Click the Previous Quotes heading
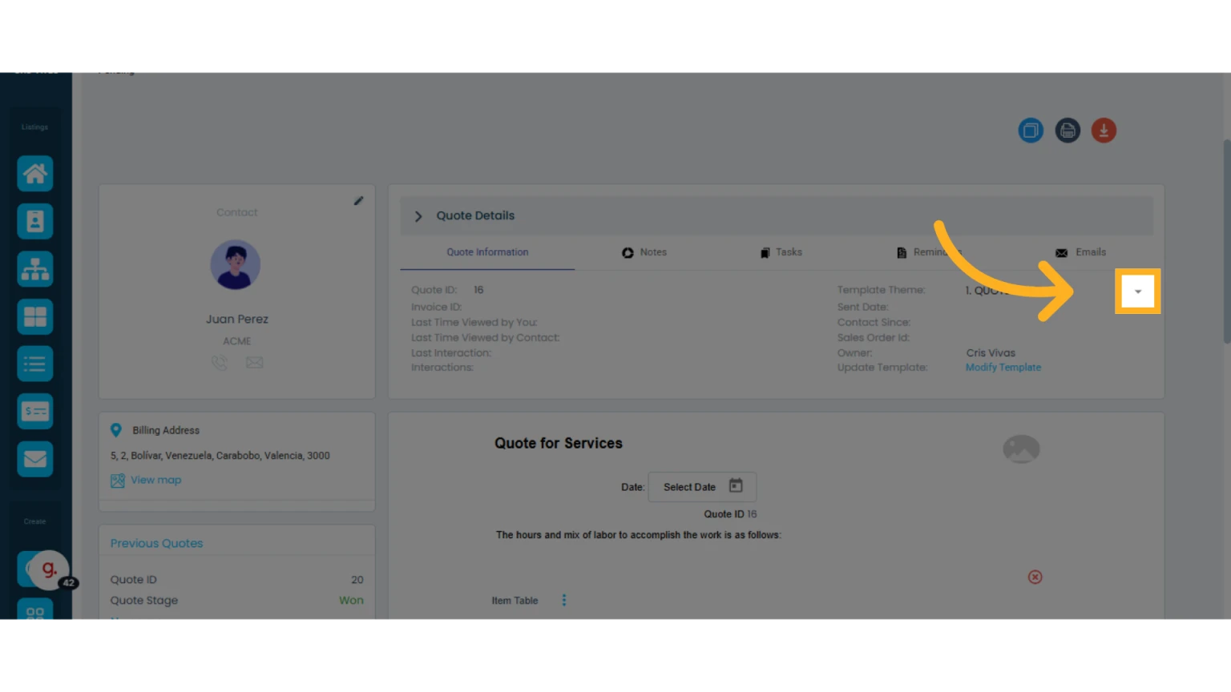1231x692 pixels. point(156,543)
